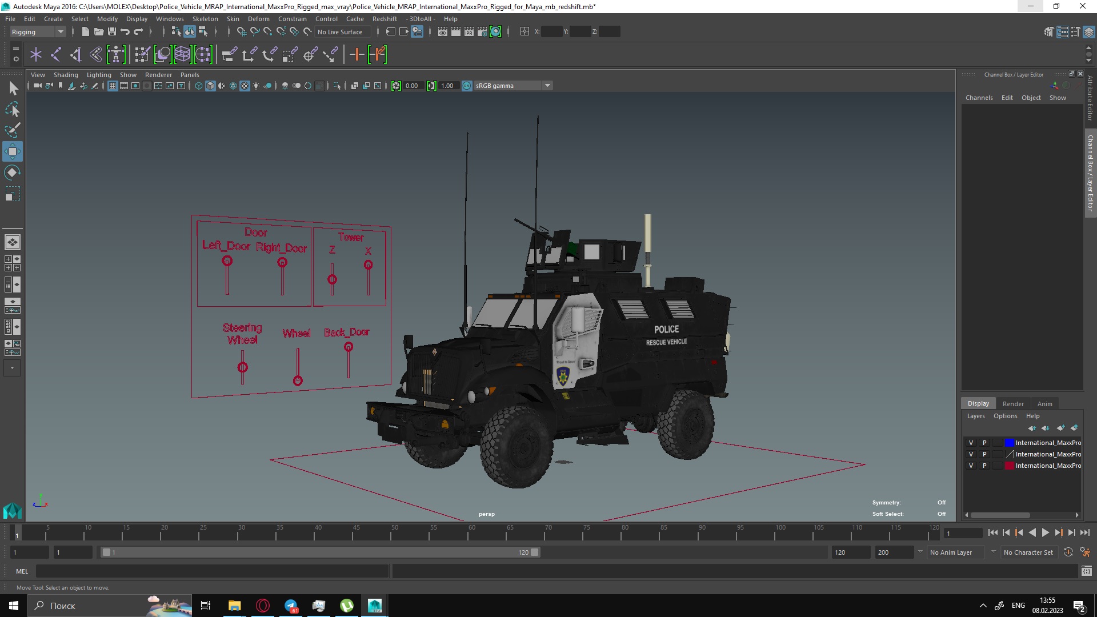The height and width of the screenshot is (617, 1097).
Task: Click the MEL command input field
Action: pos(212,571)
